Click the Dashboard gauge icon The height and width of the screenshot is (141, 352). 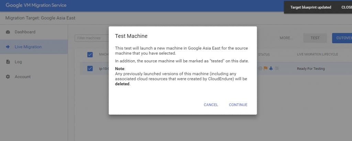coord(8,32)
